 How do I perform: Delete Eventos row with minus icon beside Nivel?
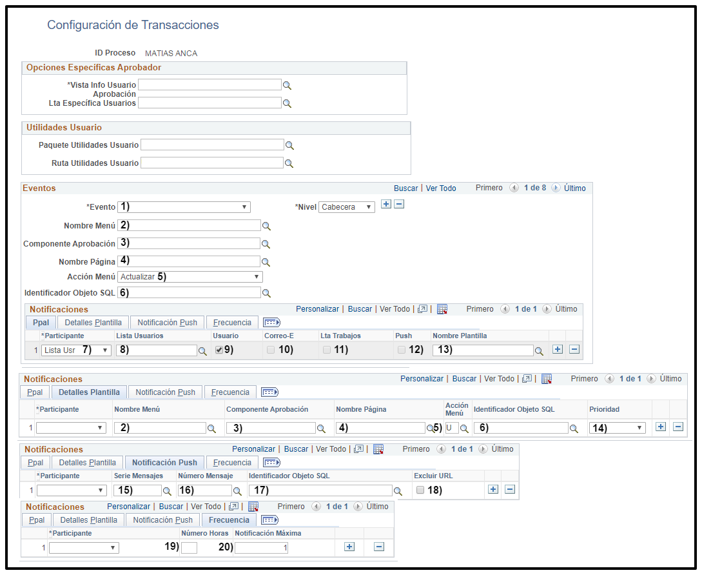[399, 205]
